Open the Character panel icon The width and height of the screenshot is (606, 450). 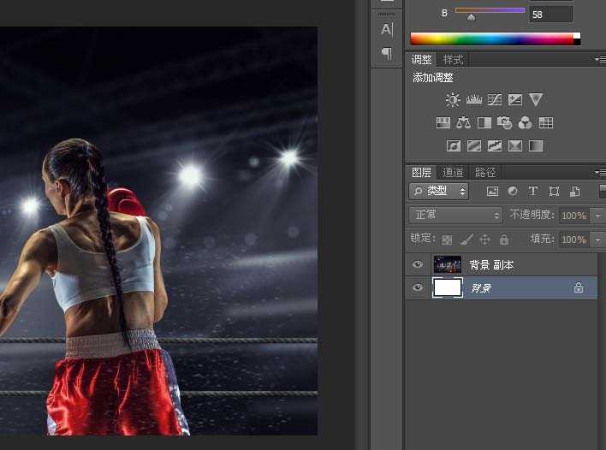click(x=386, y=30)
